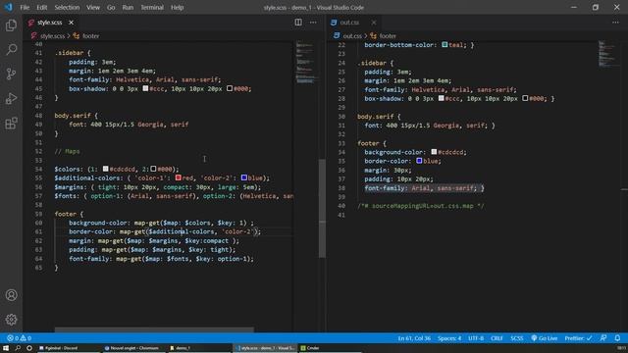Change the UTF-8 encoding in status bar
Screen dimensions: 628x353
[476, 338]
